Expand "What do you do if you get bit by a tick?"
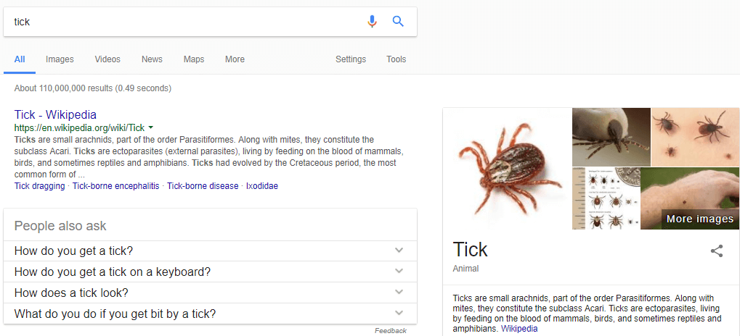The width and height of the screenshot is (740, 336). click(210, 313)
